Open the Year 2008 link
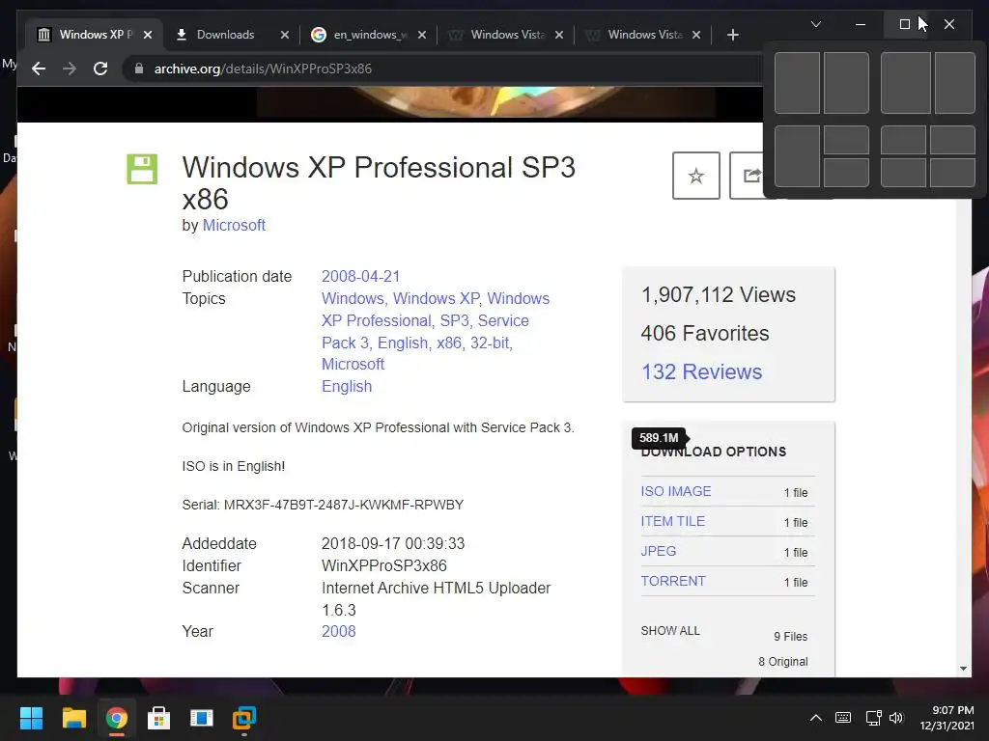The width and height of the screenshot is (989, 741). 339,631
